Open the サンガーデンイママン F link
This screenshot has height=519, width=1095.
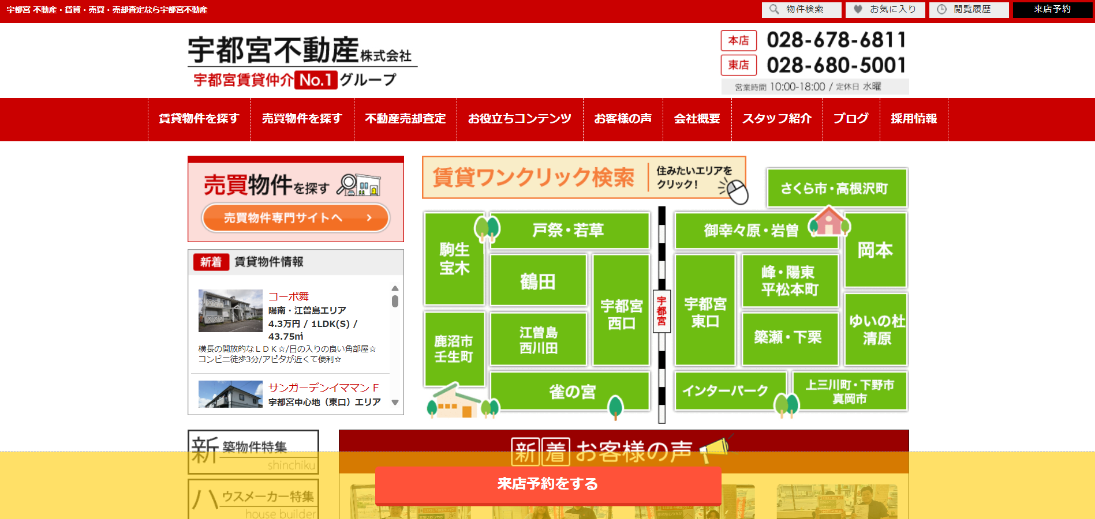(324, 388)
